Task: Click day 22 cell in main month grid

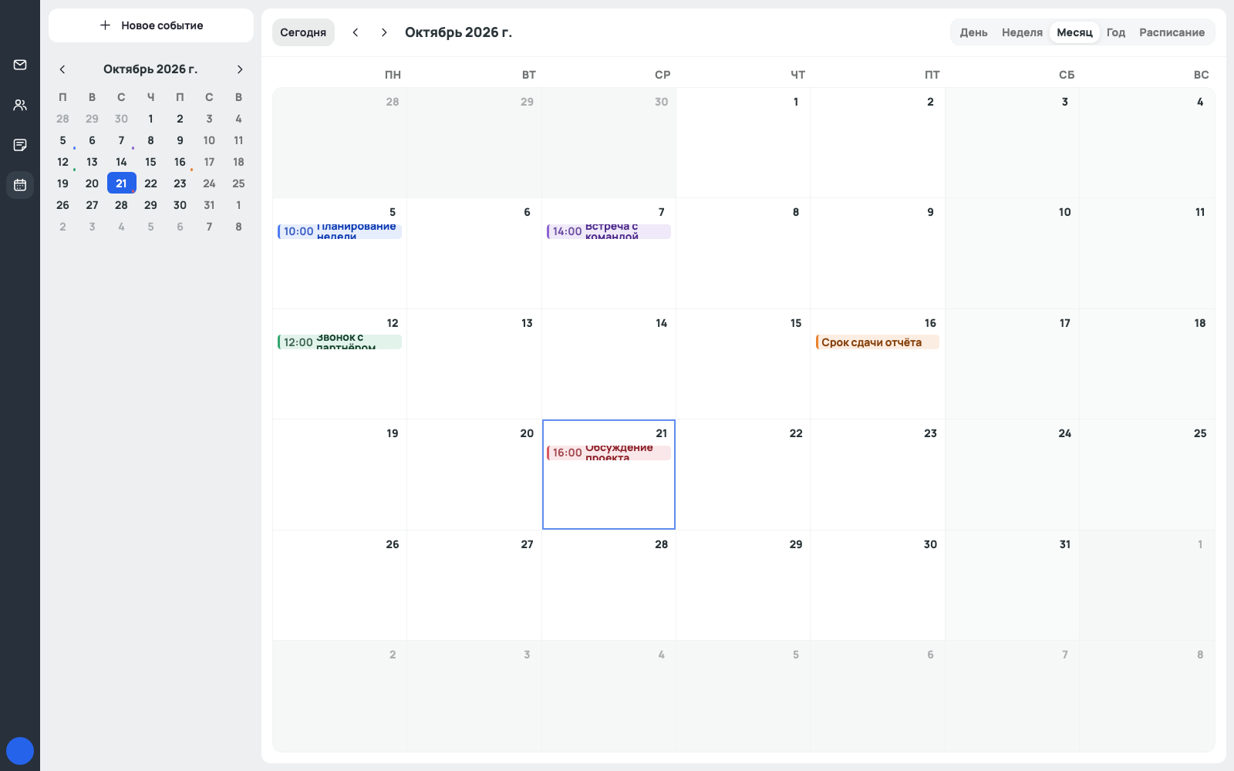Action: tap(743, 475)
